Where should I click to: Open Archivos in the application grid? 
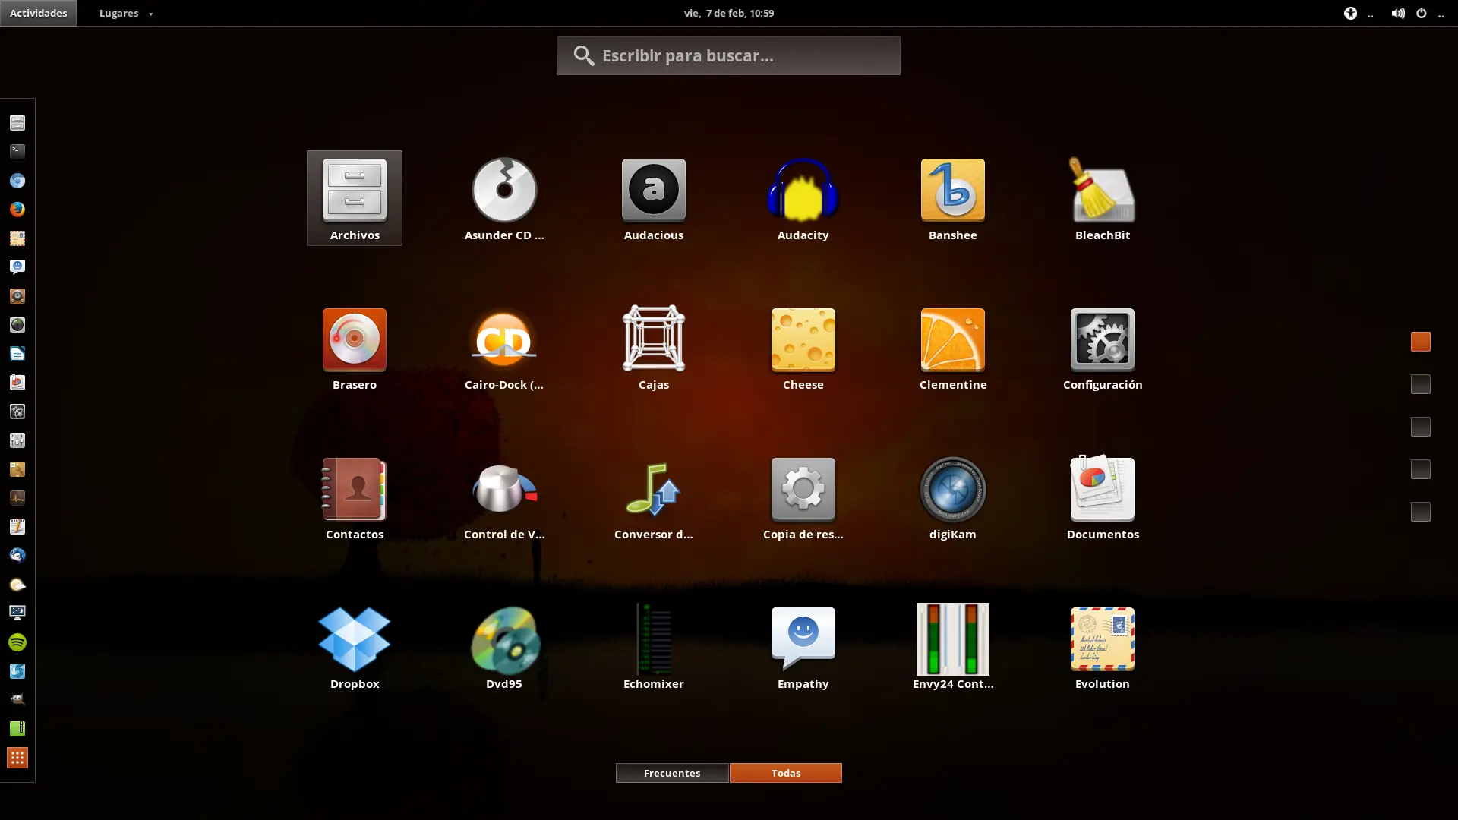click(x=355, y=198)
